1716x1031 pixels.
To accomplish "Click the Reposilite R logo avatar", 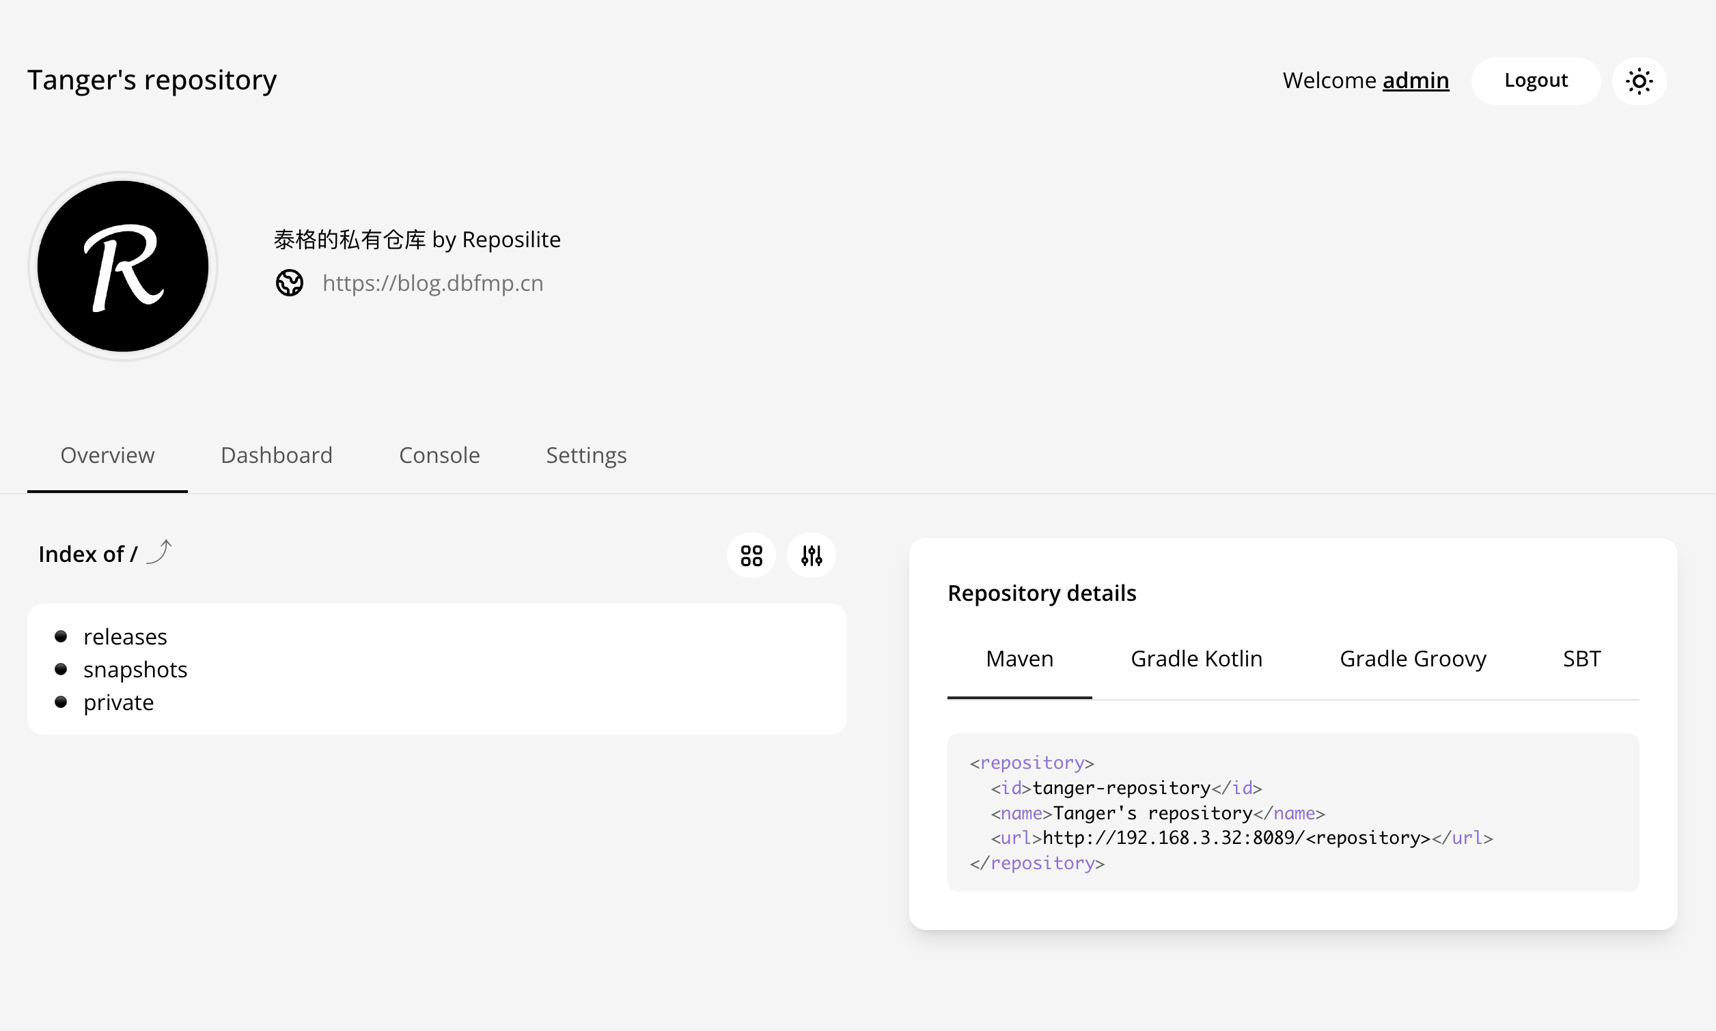I will (x=123, y=266).
